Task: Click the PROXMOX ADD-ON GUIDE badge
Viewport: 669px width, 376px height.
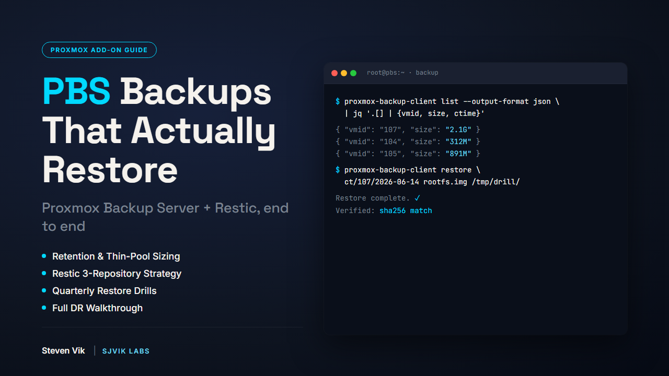Action: tap(99, 50)
